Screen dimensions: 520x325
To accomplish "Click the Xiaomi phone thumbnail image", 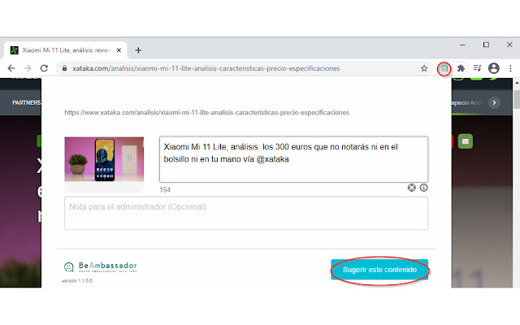I will point(104,159).
